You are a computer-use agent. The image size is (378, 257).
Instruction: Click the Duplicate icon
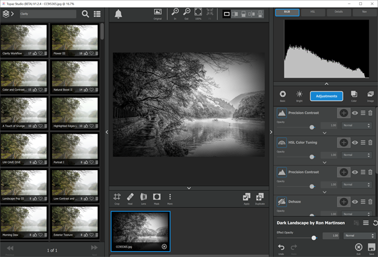(x=259, y=197)
